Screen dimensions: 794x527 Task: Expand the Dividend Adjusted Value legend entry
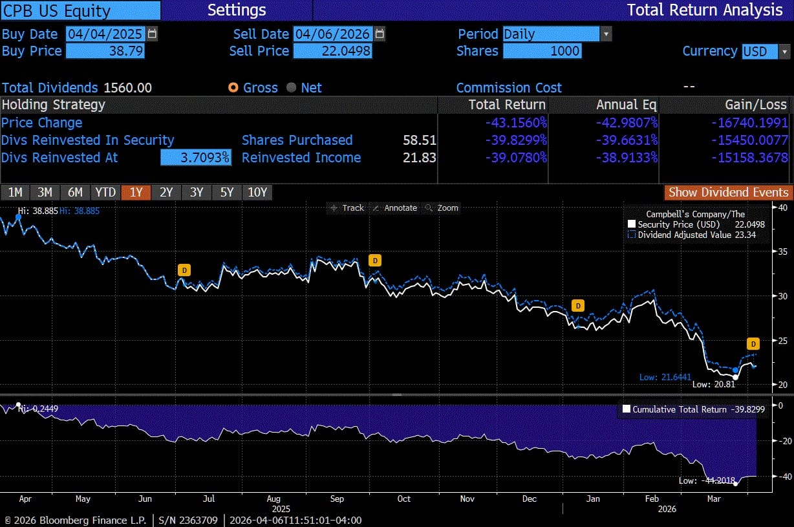632,235
